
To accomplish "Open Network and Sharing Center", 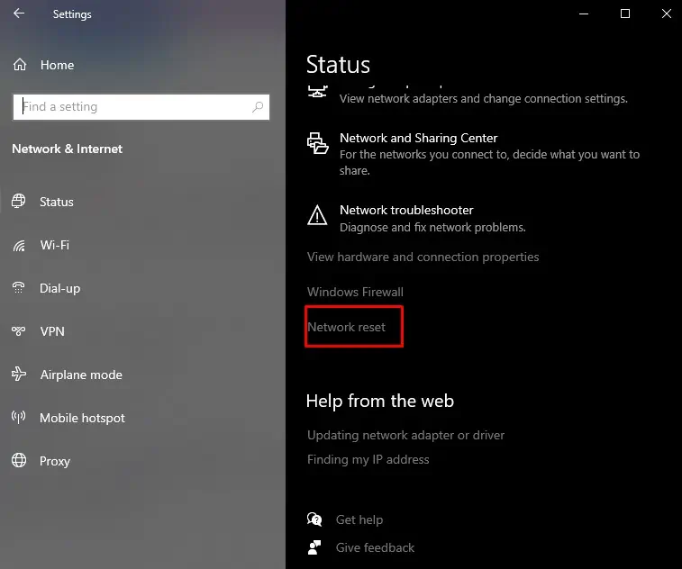I will (x=418, y=138).
